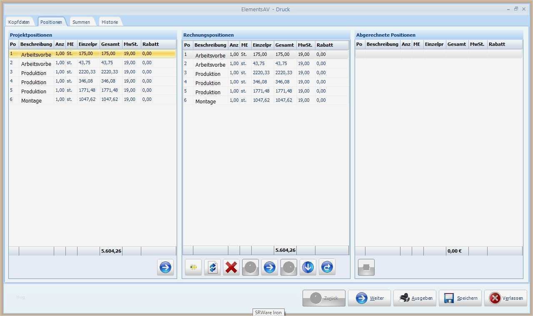This screenshot has height=316, width=533.
Task: Click the Weiter button
Action: pyautogui.click(x=369, y=298)
